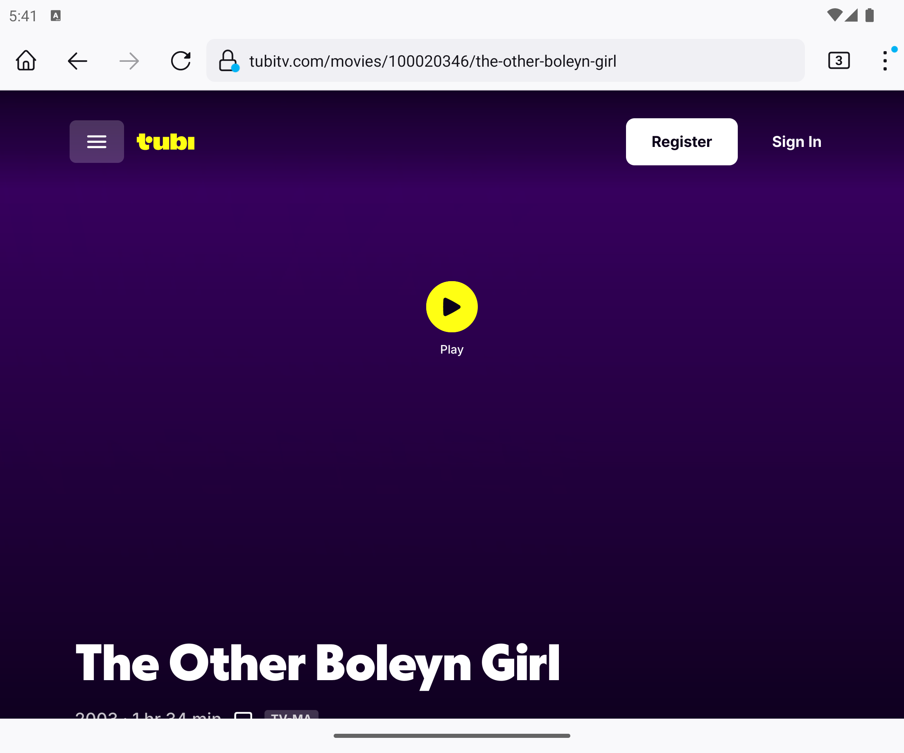Reload the page with refresh icon

(x=181, y=61)
